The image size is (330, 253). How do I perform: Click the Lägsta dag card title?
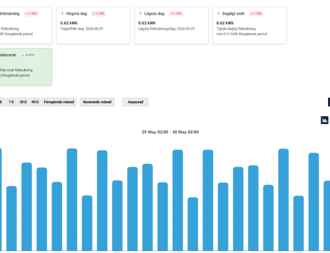click(x=154, y=14)
